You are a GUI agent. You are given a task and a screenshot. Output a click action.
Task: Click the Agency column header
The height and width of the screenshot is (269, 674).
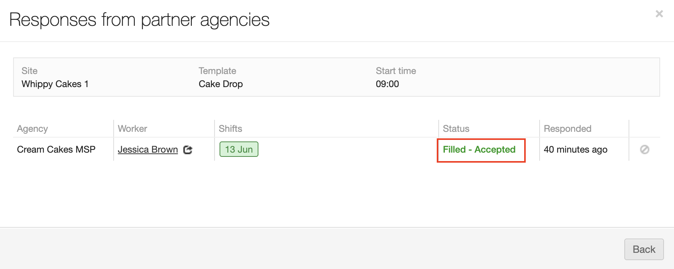click(x=32, y=129)
